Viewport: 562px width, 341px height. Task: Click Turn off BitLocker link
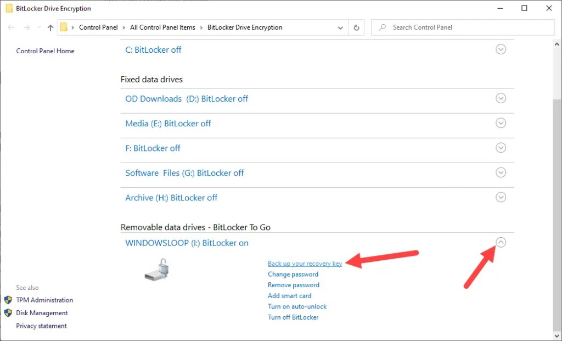pos(293,317)
